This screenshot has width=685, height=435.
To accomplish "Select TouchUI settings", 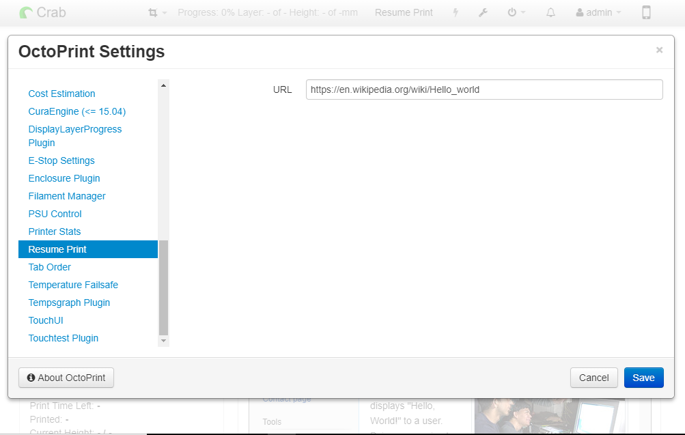I will (46, 320).
